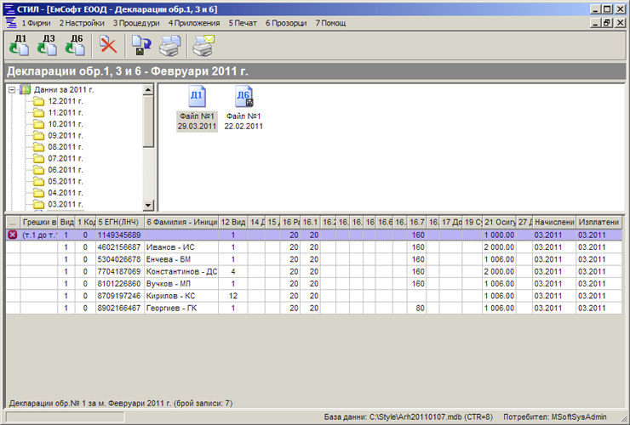630x425 pixels.
Task: Click the 21 Осигурителен column header
Action: 500,222
